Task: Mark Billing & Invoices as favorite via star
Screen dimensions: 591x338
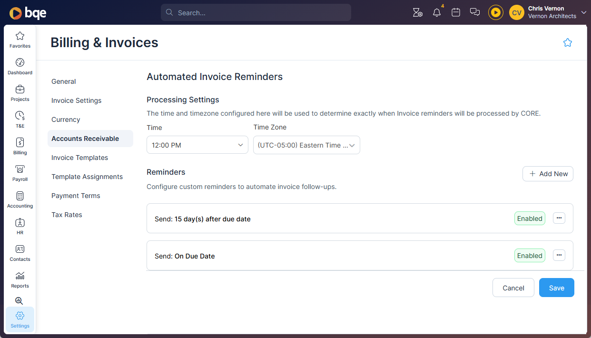Action: pyautogui.click(x=567, y=42)
